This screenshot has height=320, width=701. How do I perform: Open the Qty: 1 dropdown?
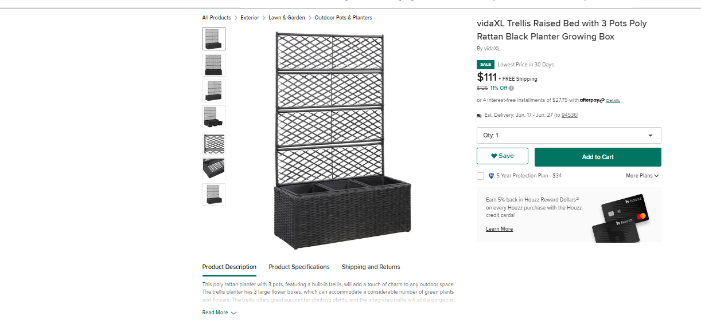(568, 135)
